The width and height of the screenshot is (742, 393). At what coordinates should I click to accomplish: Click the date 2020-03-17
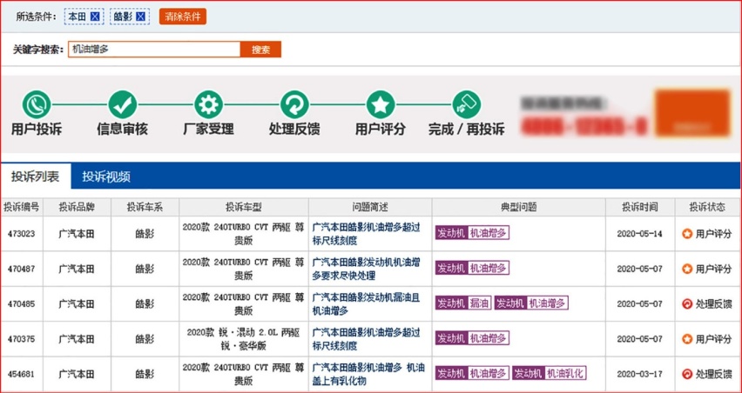[x=640, y=374]
